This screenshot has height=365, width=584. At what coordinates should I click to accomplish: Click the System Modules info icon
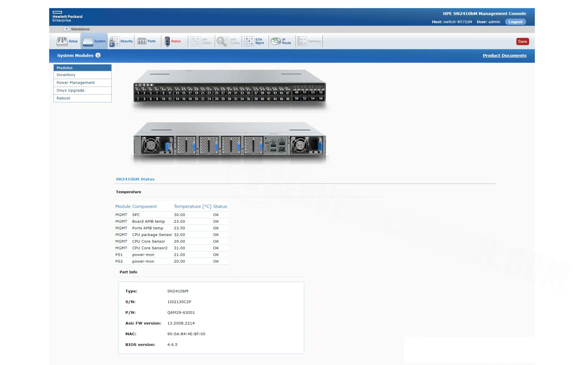98,55
